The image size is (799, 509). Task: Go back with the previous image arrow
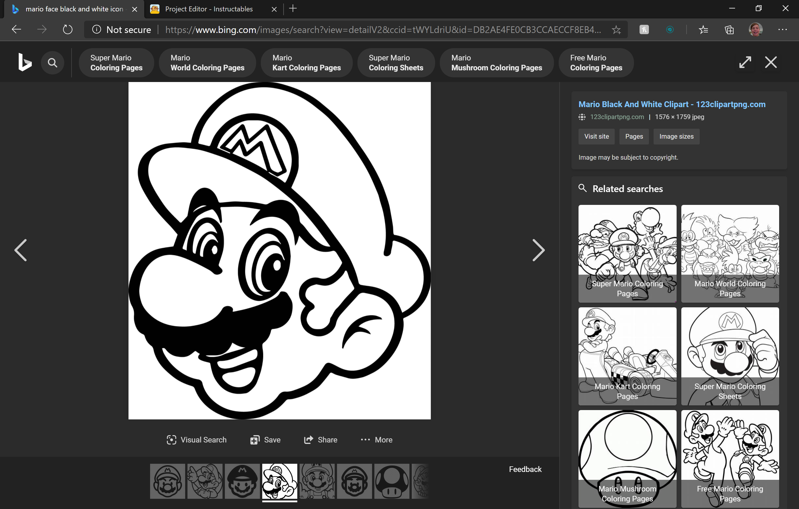point(20,250)
